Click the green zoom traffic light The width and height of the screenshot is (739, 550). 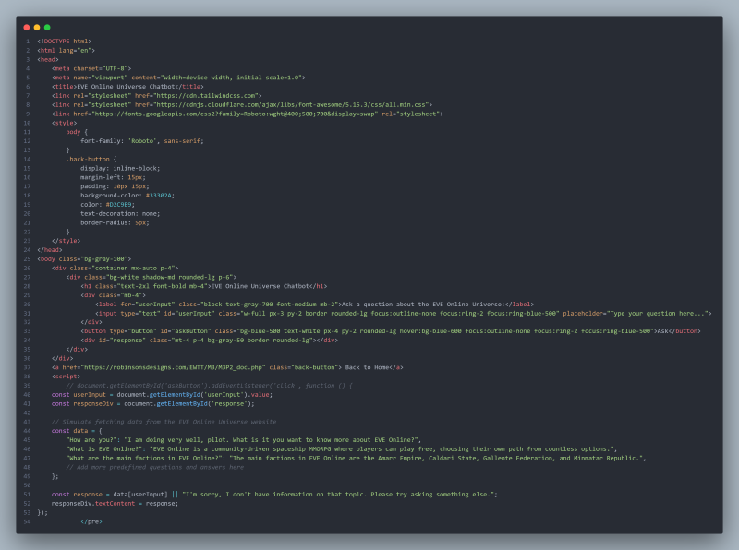(45, 29)
